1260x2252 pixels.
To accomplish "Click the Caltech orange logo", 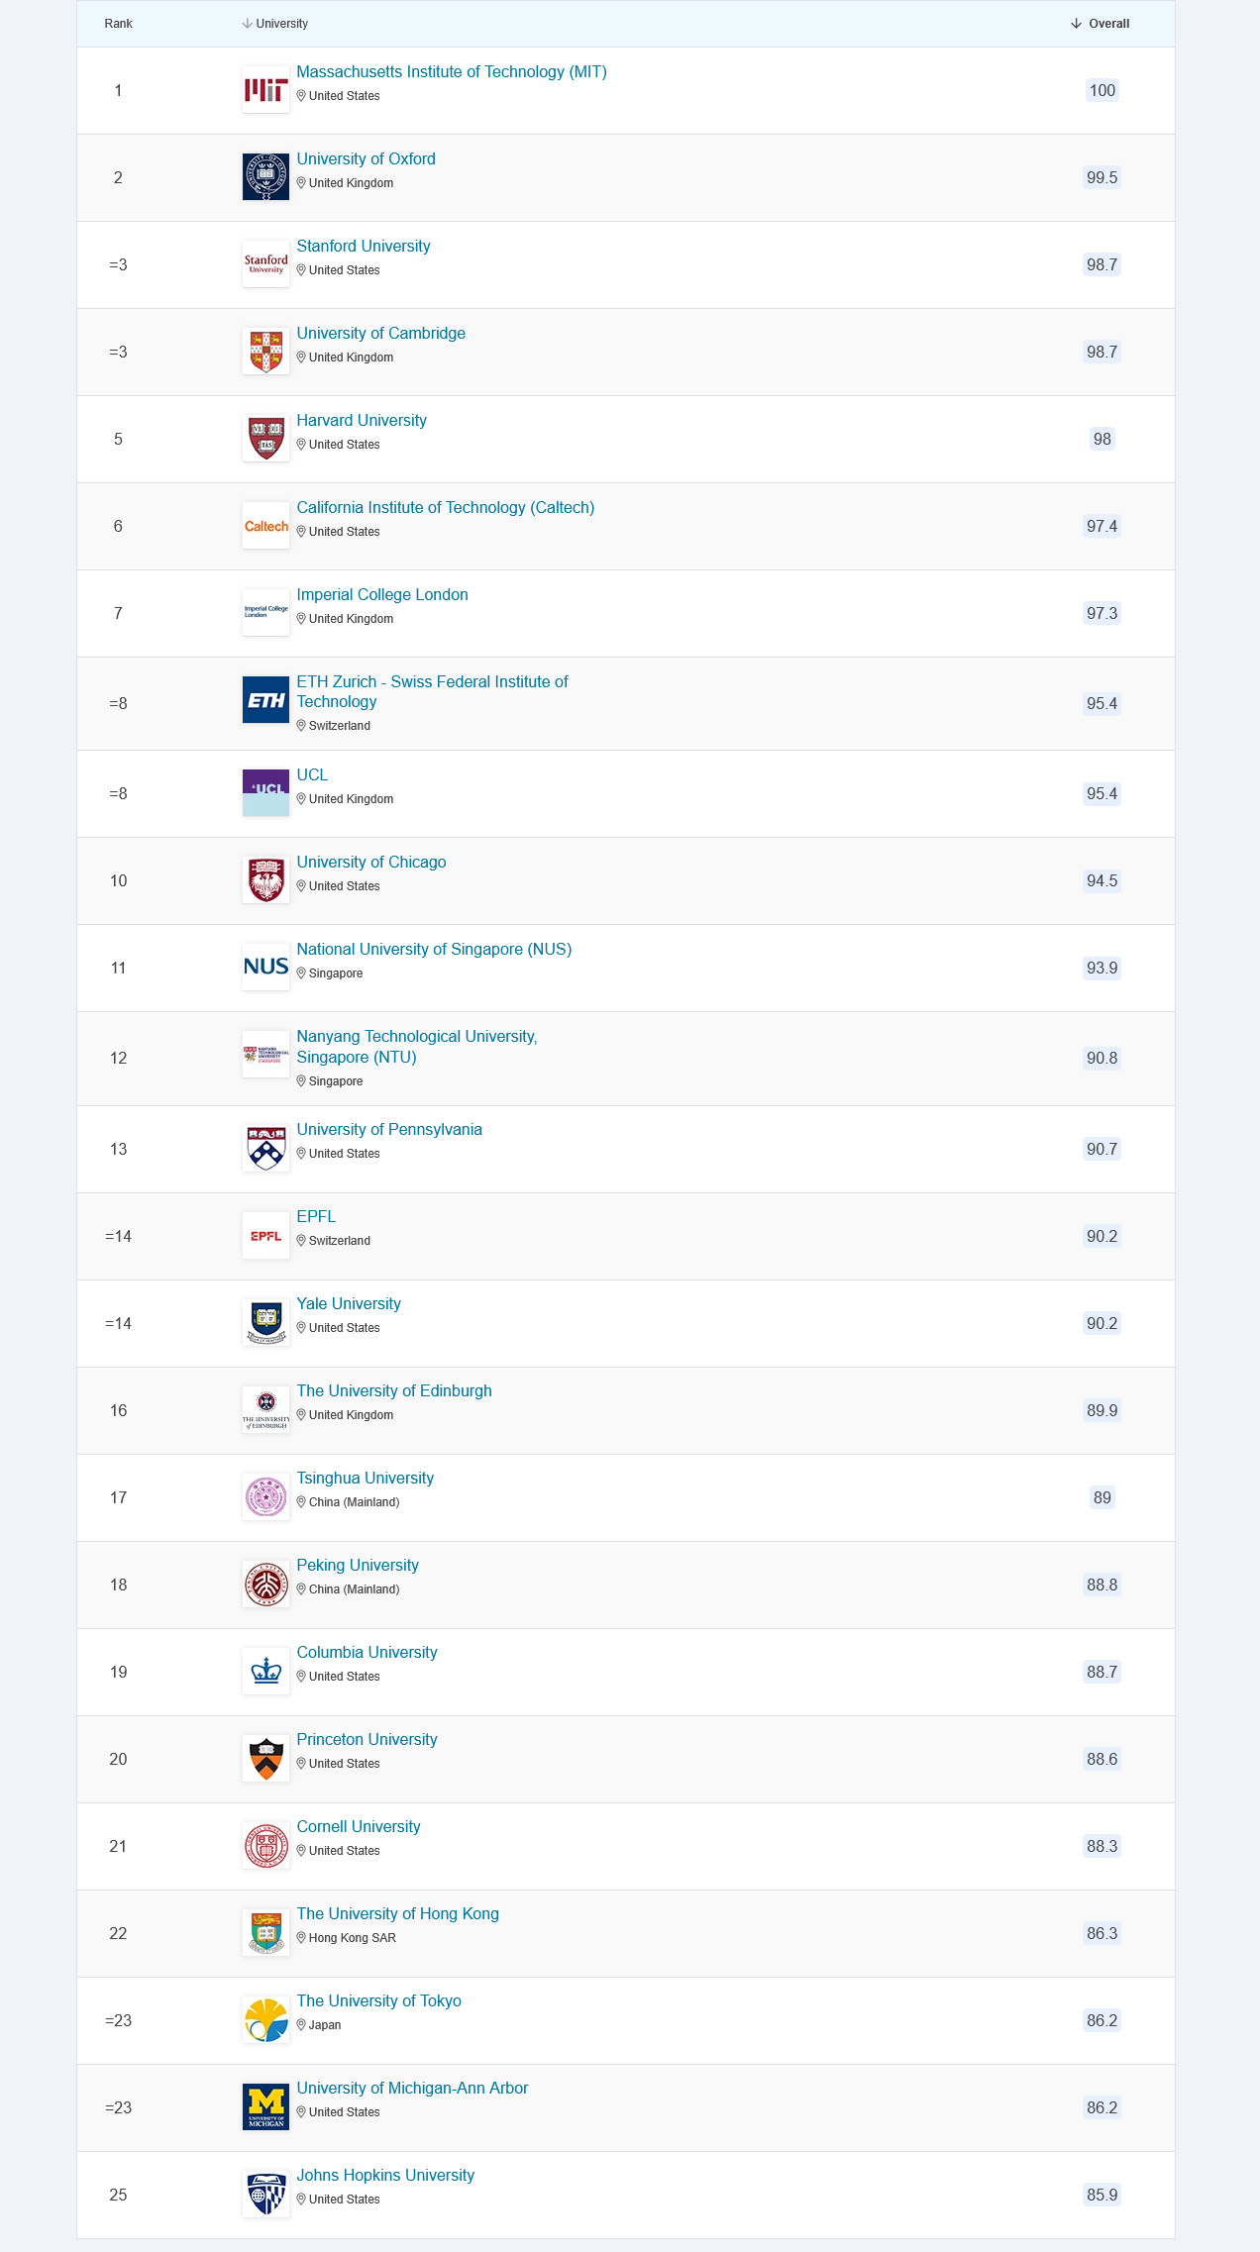I will (x=265, y=526).
